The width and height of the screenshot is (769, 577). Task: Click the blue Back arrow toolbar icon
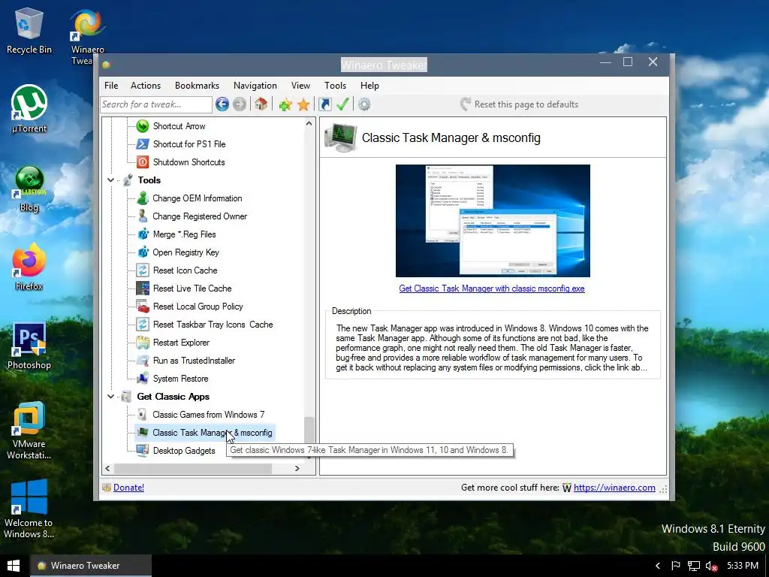[222, 104]
